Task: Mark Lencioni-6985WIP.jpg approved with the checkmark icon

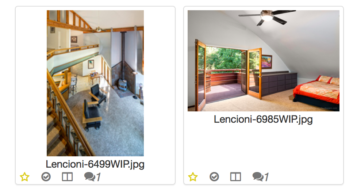Action: tap(214, 177)
